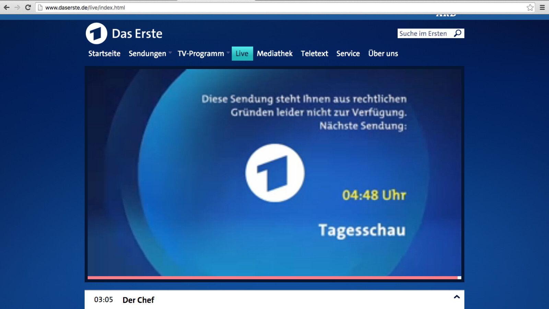Go to the Startseite link
The image size is (549, 309).
(x=104, y=54)
